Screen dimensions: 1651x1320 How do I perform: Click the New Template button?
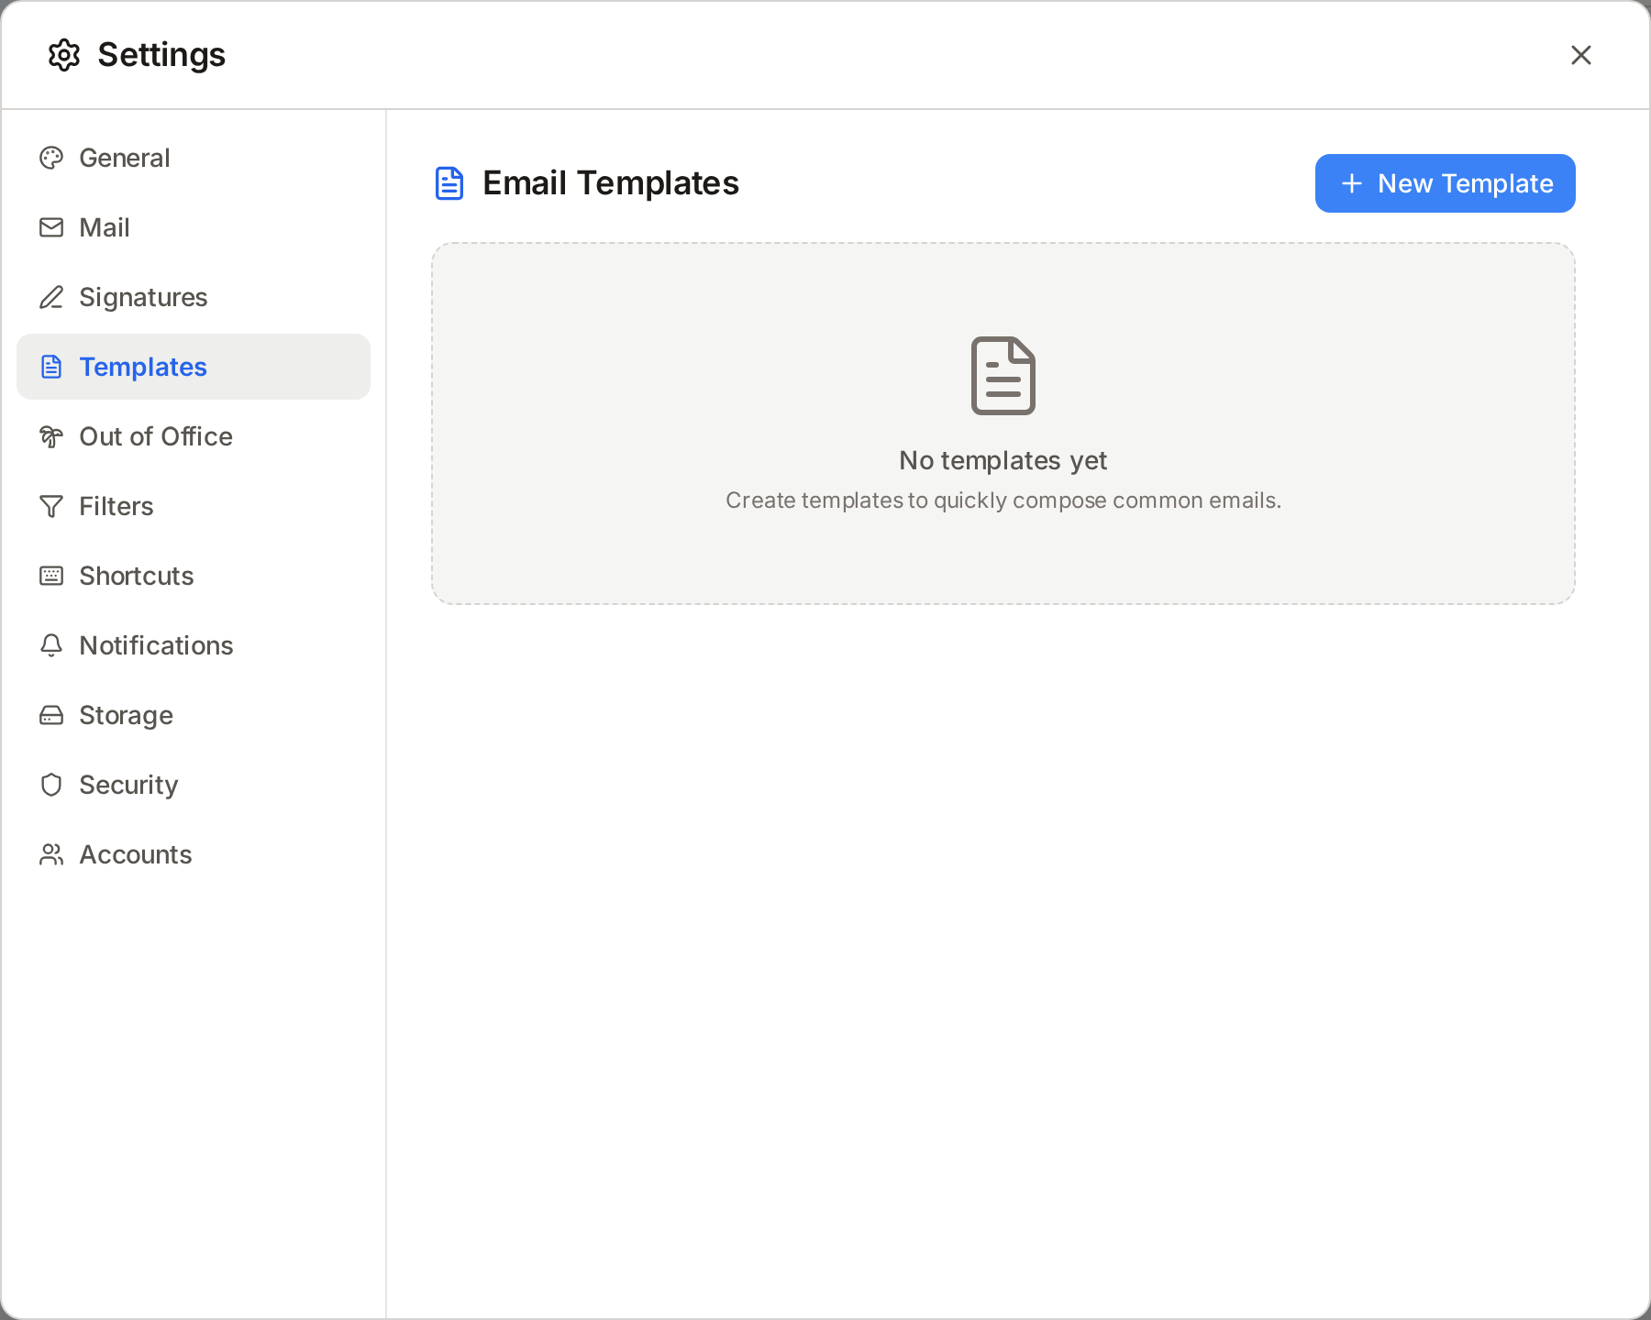point(1444,183)
